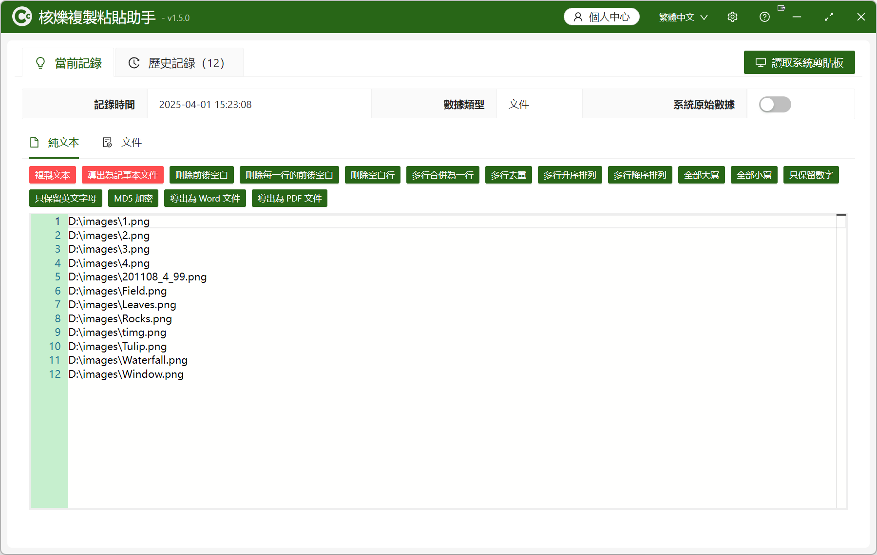Viewport: 877px width, 555px height.
Task: Click 刪除每一行的前後空白 button
Action: click(x=289, y=175)
